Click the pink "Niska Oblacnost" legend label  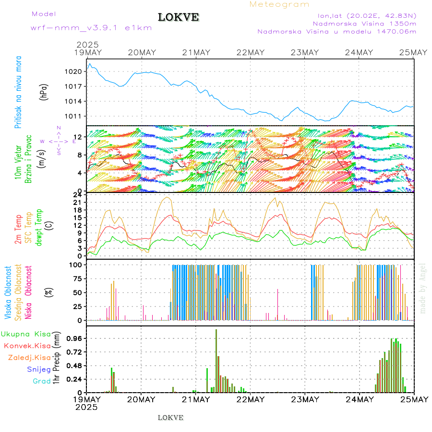coord(28,292)
